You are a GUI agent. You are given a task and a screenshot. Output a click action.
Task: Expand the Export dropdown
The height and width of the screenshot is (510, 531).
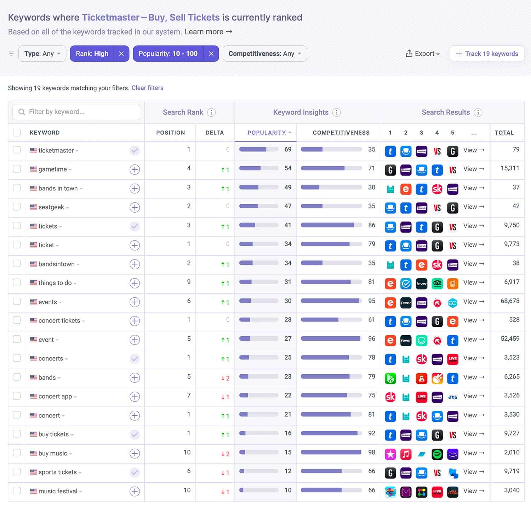click(x=423, y=54)
